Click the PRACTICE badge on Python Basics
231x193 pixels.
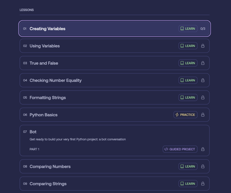[x=185, y=115]
